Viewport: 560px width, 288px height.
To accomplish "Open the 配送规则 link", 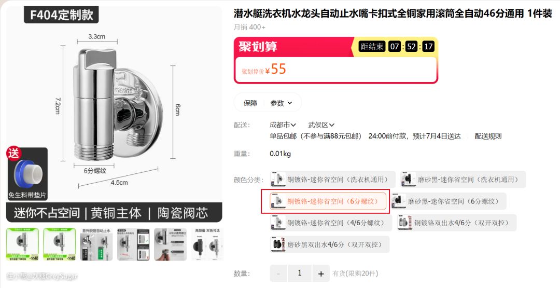I will tap(488, 136).
